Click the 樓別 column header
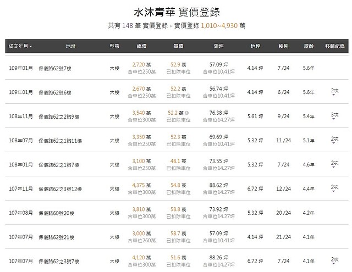Image resolution: width=352 pixels, height=272 pixels. [283, 46]
